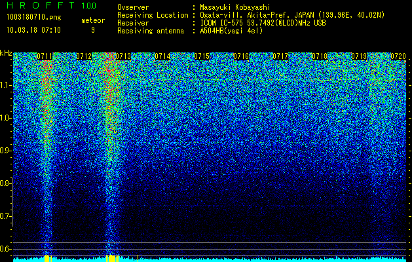
Task: Click the 0718 time marker
Action: click(320, 56)
